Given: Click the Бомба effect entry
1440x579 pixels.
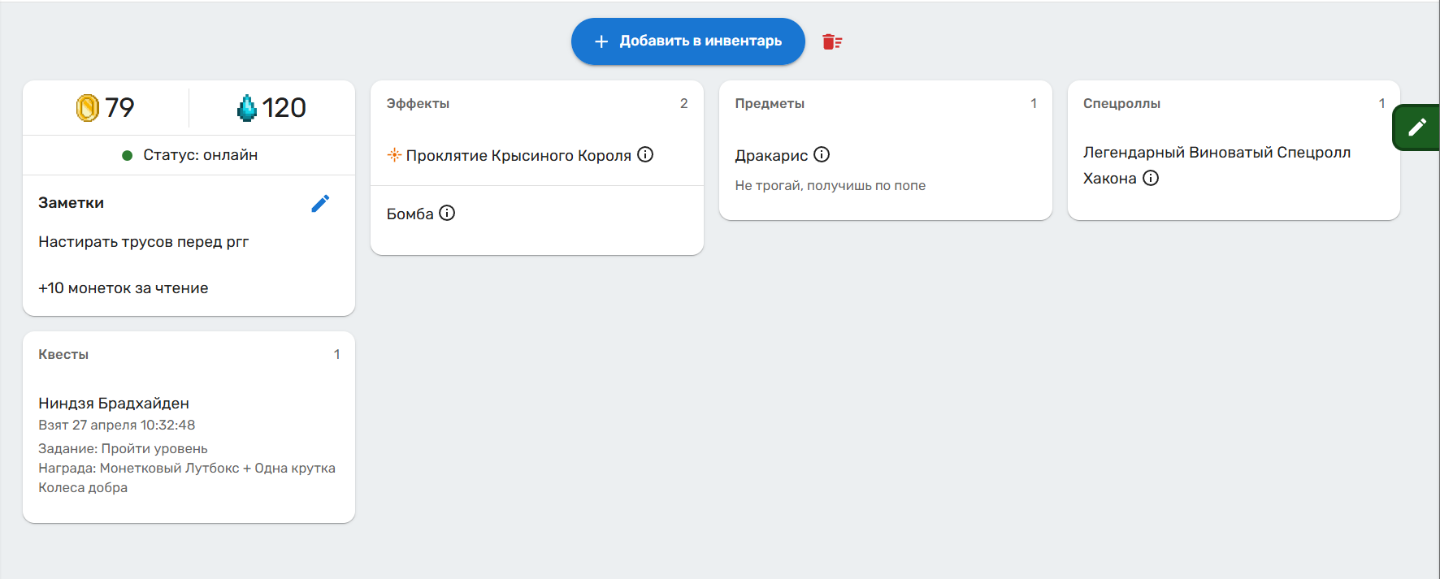Looking at the screenshot, I should (x=410, y=214).
